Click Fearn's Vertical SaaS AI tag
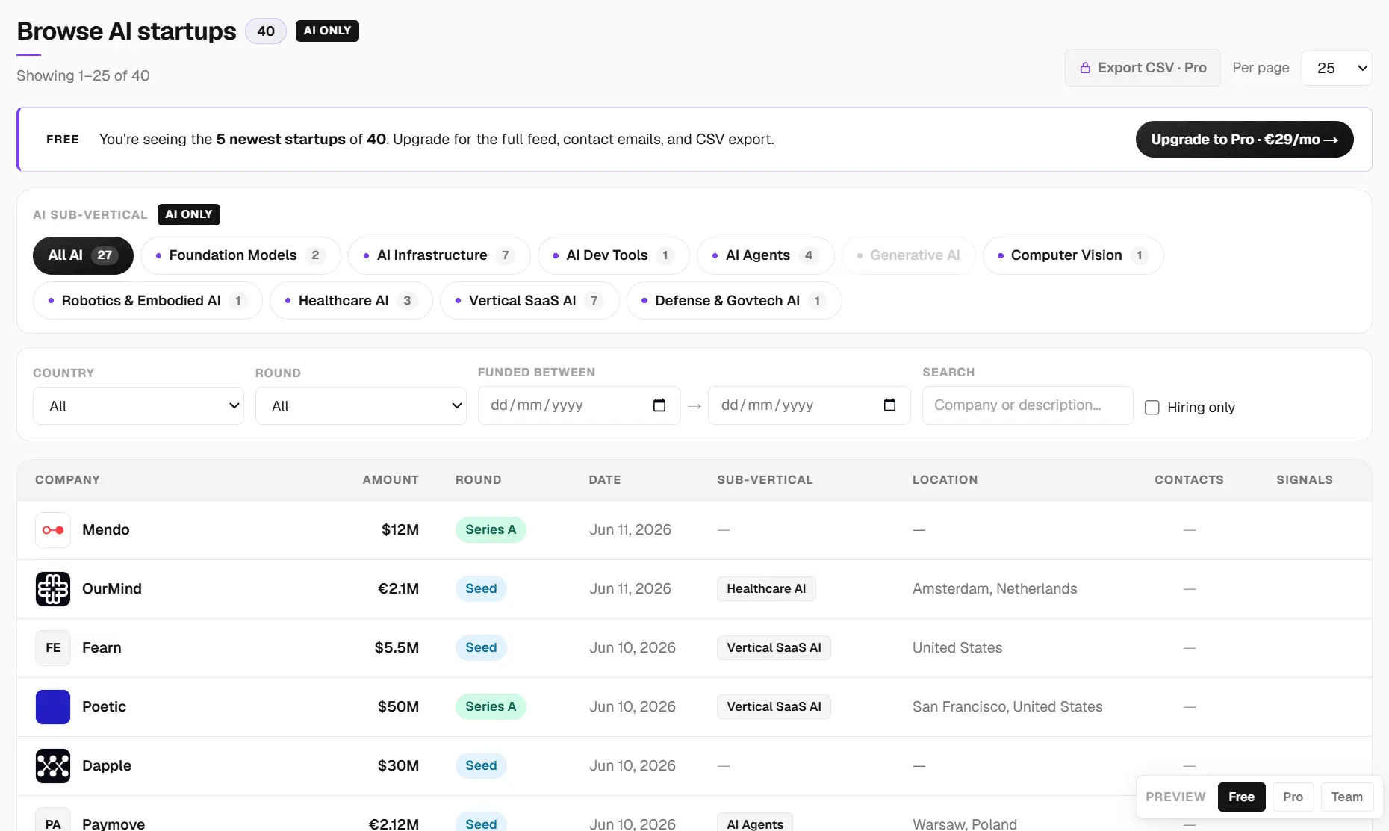Viewport: 1389px width, 831px height. (x=774, y=648)
